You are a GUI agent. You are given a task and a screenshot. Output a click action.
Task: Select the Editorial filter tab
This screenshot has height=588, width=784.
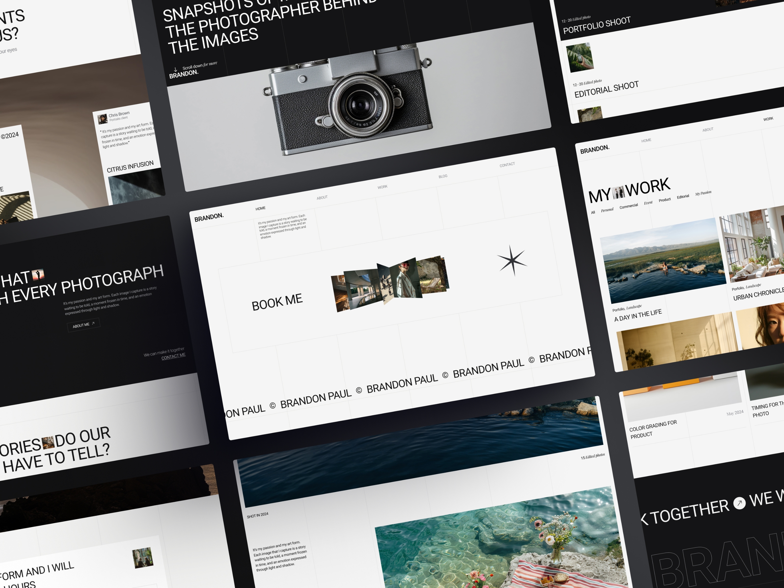[x=683, y=197]
